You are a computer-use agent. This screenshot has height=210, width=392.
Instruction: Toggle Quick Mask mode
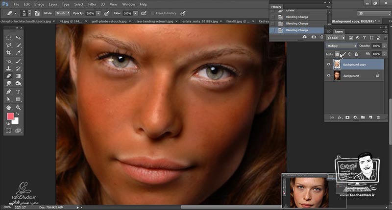coord(8,131)
